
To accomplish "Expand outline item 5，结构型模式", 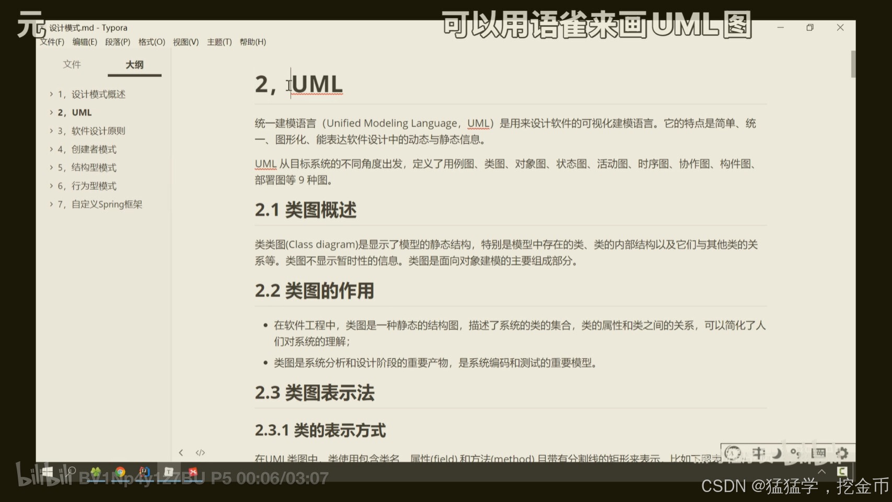I will [51, 167].
